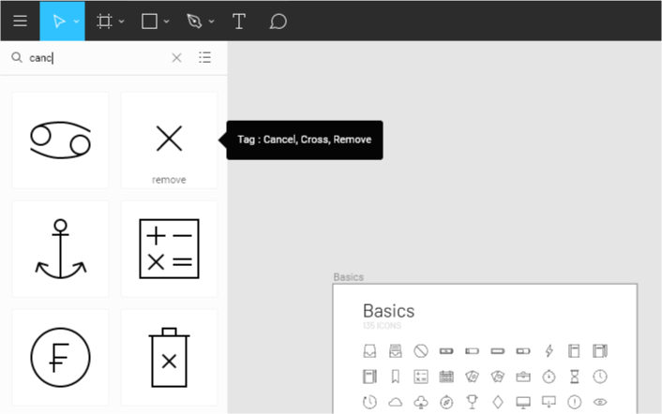Select the desktop monitor icon in Basics frame
Image resolution: width=662 pixels, height=414 pixels.
(x=523, y=402)
